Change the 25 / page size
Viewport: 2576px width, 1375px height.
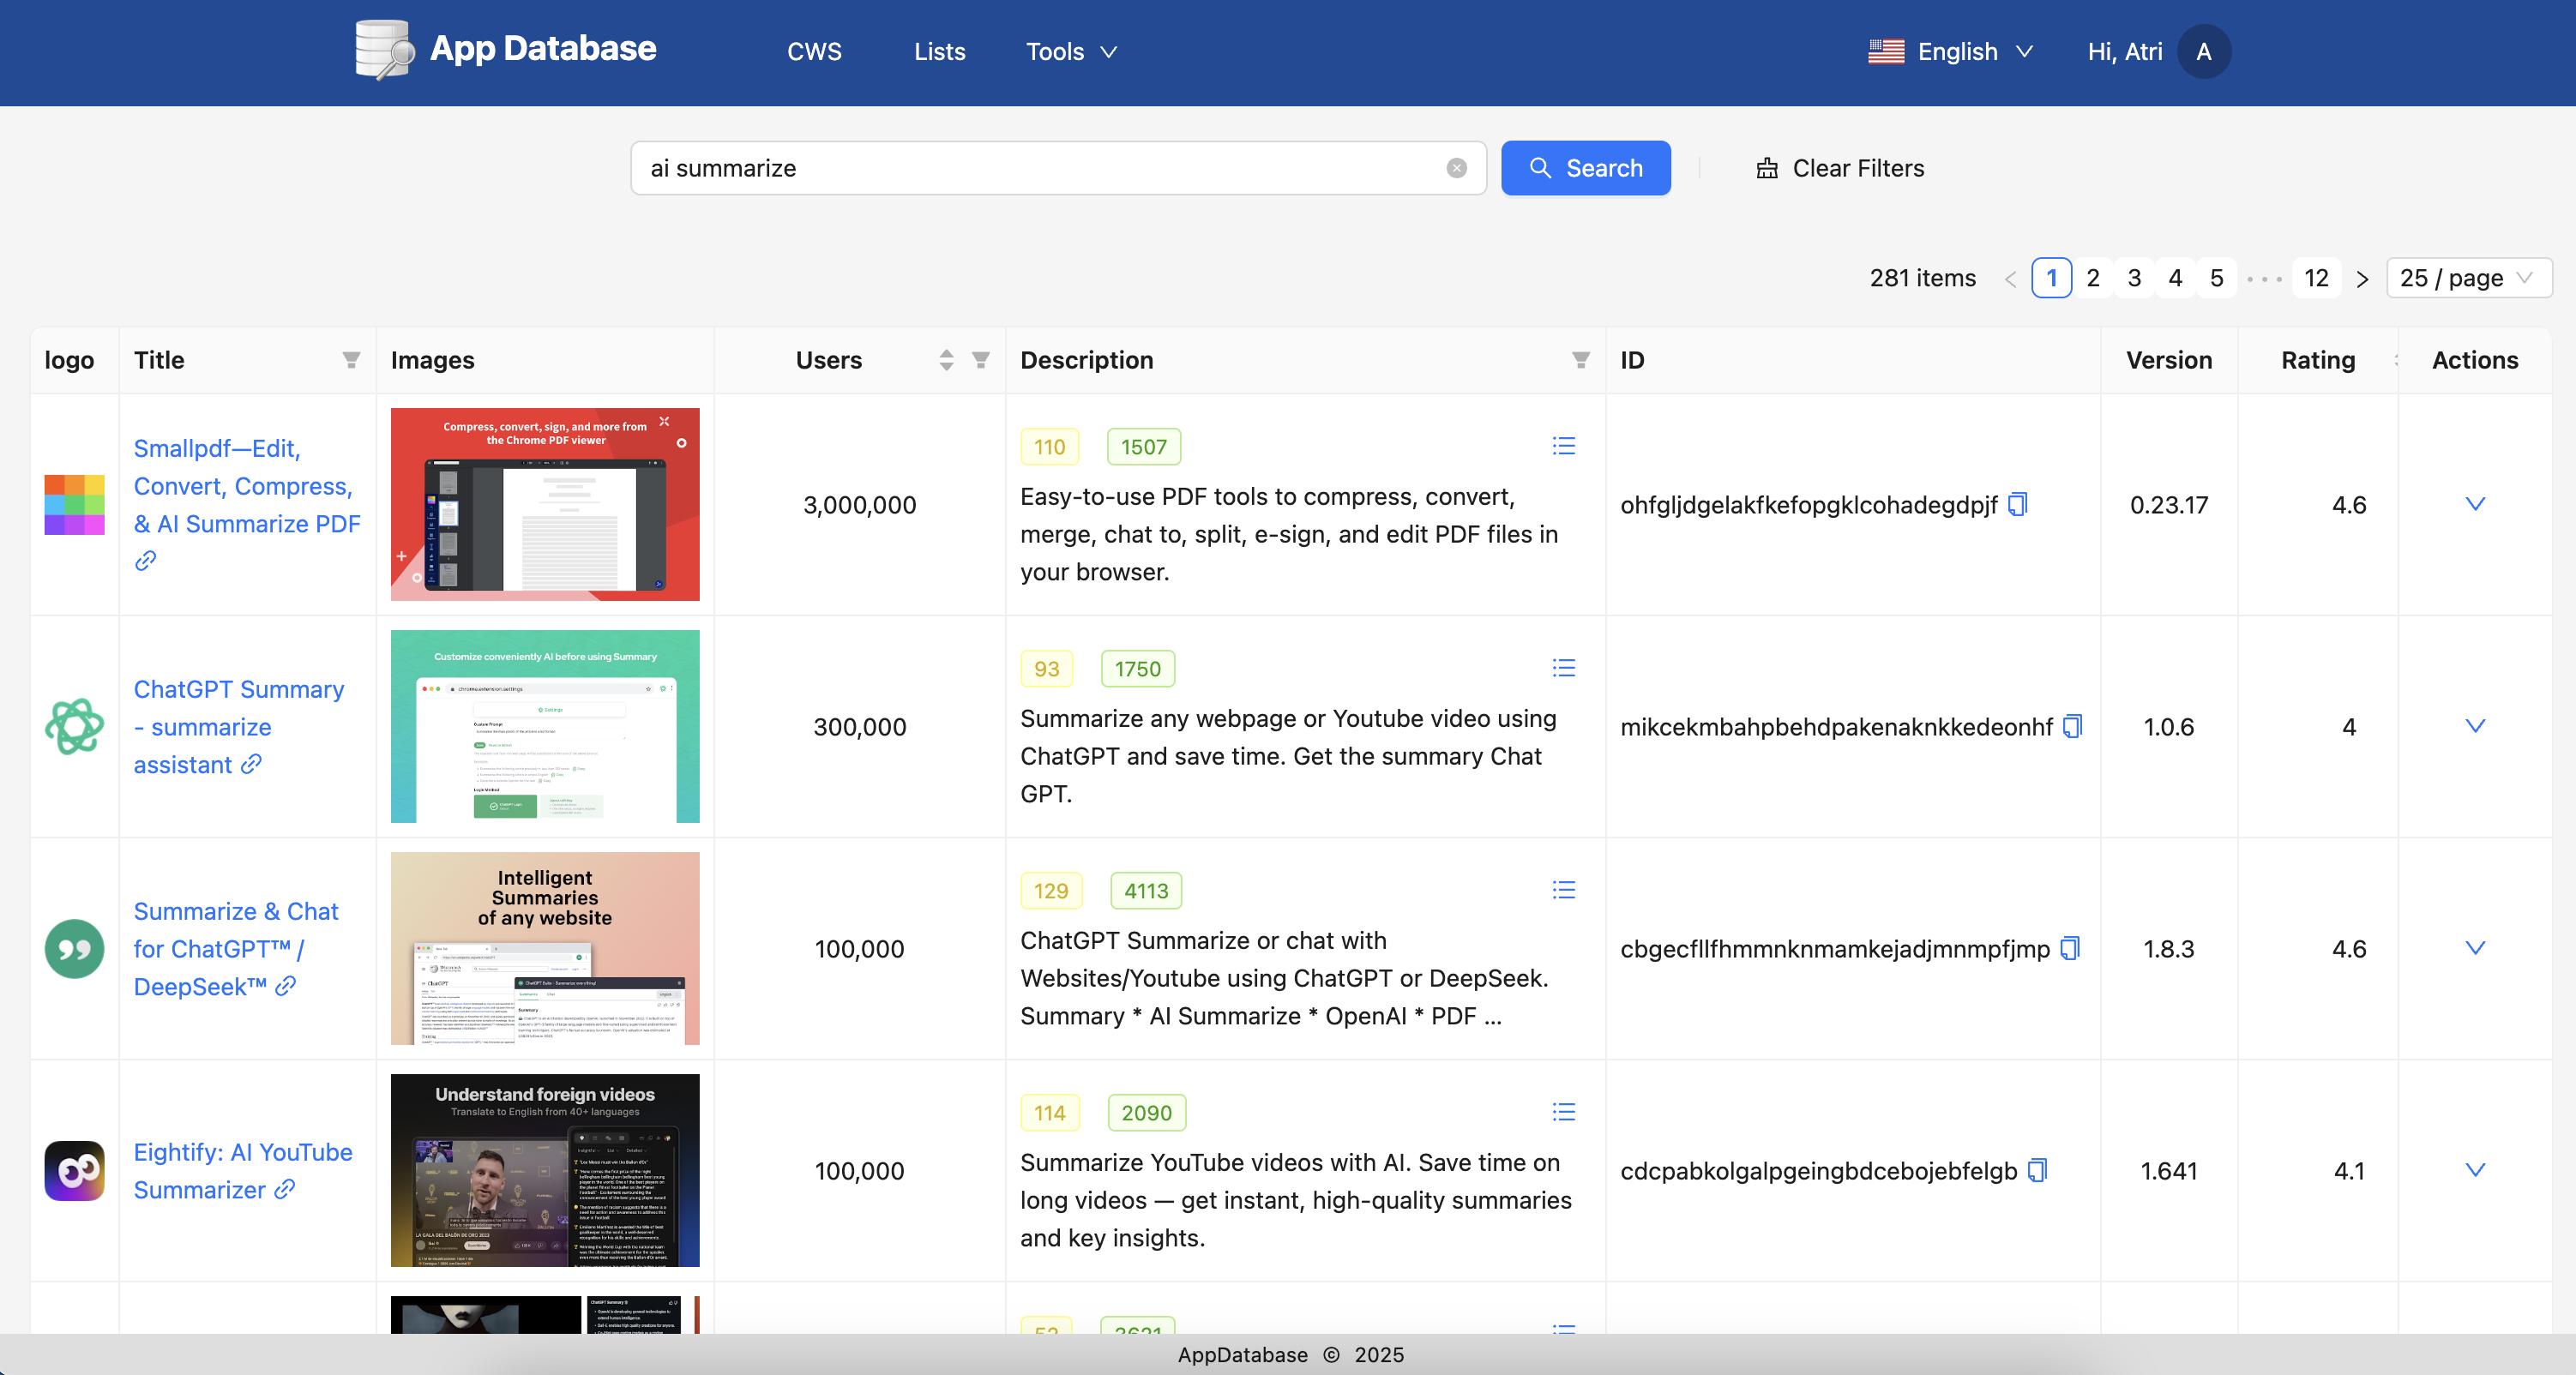[x=2468, y=278]
